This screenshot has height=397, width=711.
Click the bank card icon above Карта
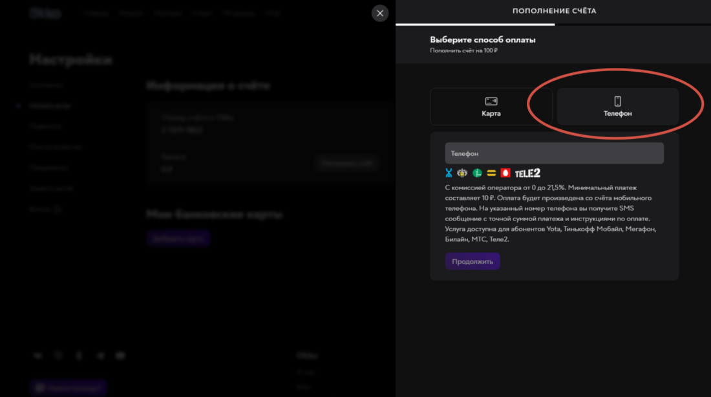[x=491, y=101]
